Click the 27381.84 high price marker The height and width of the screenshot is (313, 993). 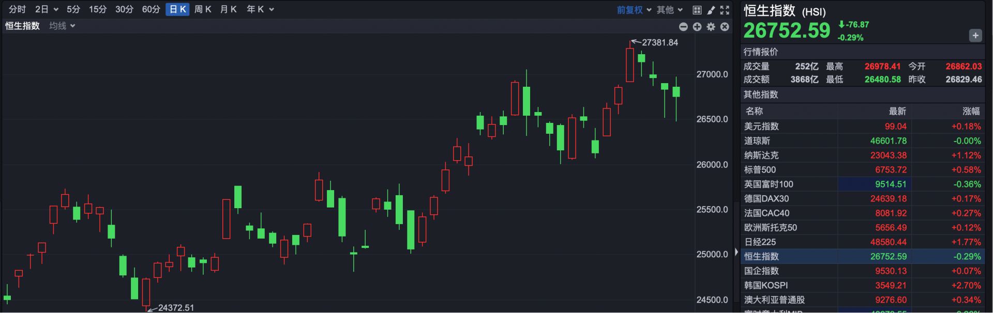659,42
